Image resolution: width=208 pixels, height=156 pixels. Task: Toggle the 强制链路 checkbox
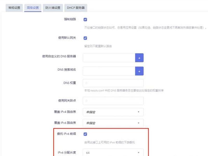pos(85,20)
